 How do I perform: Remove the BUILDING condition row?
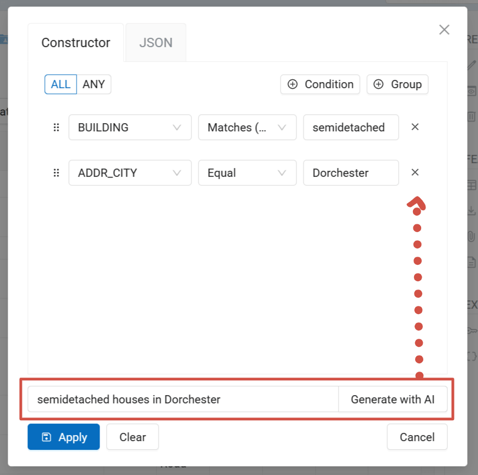(415, 127)
